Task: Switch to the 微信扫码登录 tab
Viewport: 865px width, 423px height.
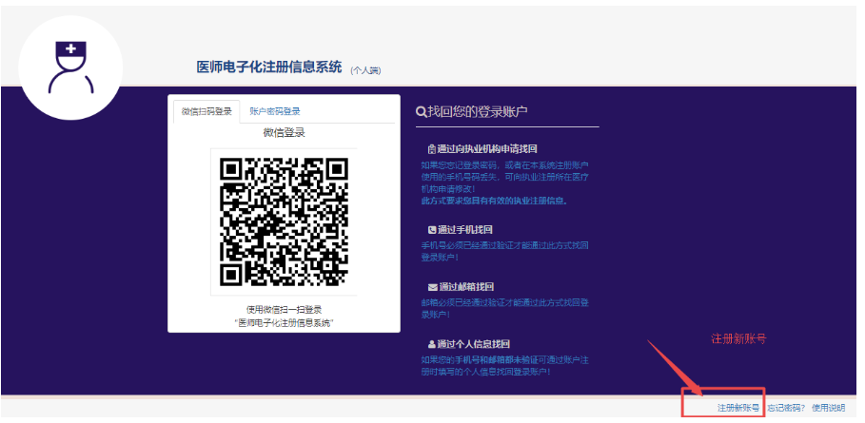Action: [x=206, y=111]
